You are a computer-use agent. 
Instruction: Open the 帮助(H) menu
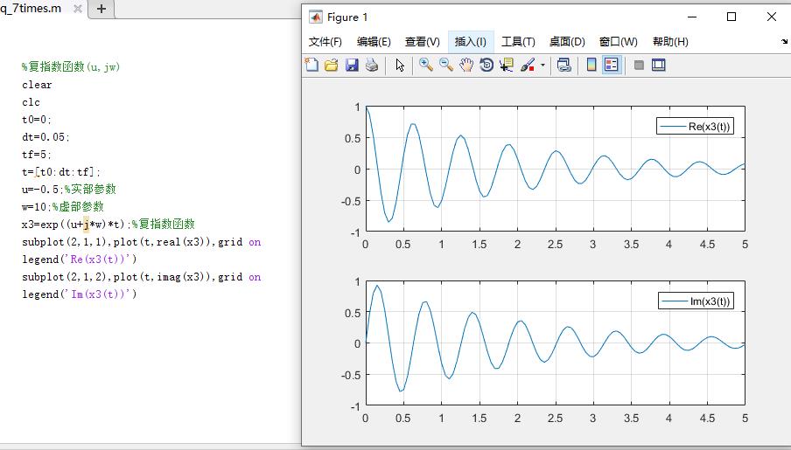click(x=670, y=42)
